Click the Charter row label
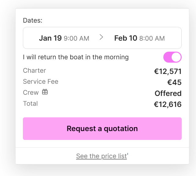 [x=34, y=71]
